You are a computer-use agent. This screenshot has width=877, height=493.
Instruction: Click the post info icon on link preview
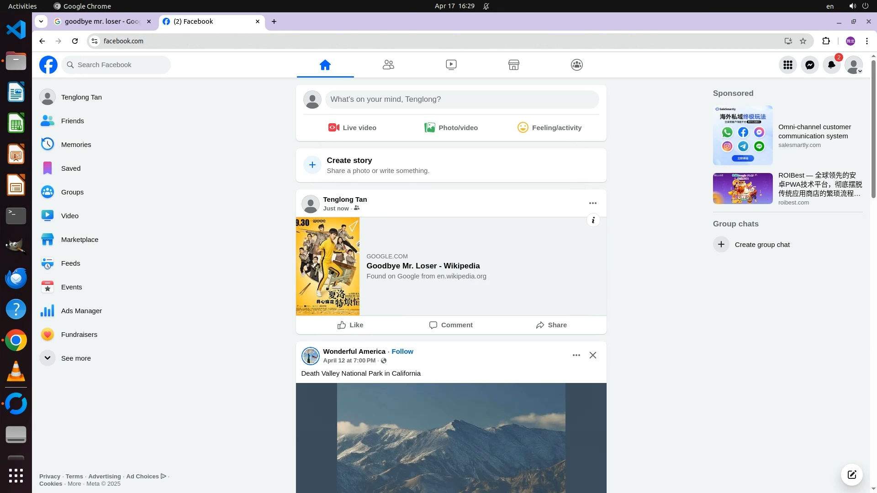(x=593, y=220)
